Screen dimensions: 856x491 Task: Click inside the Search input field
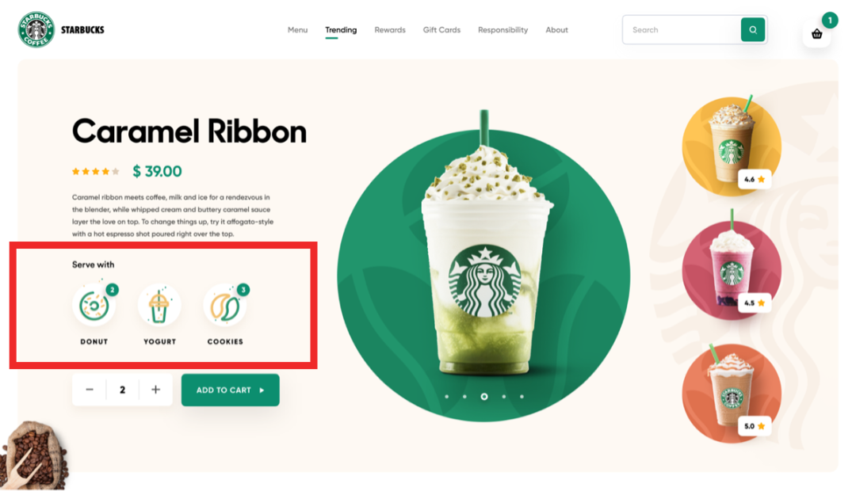point(682,30)
